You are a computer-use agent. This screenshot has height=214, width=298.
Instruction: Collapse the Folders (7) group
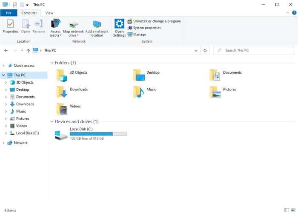(52, 63)
